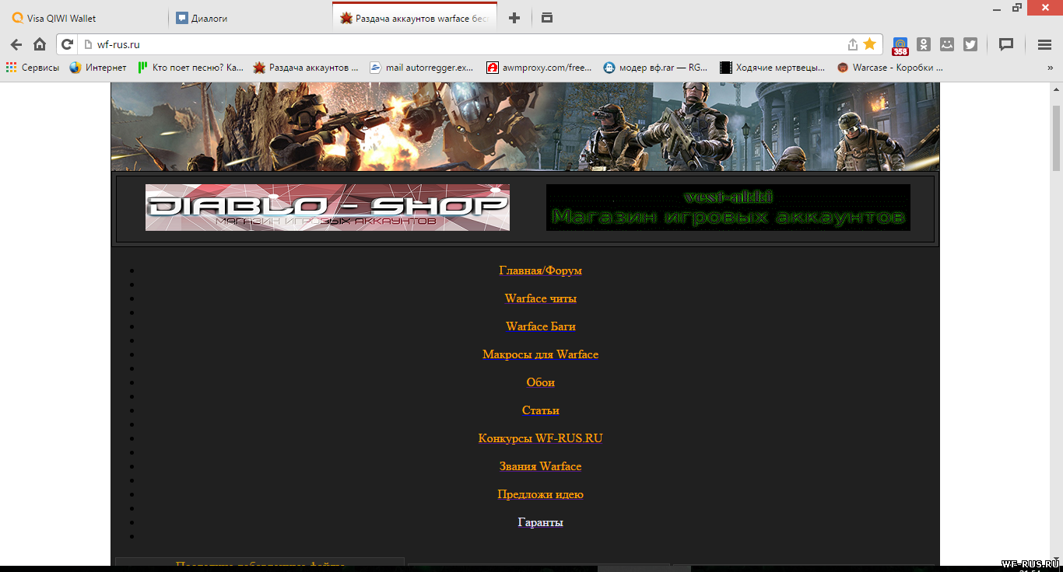
Task: Click the vesi-akki Магазин игровых аккаунтов banner
Action: click(x=728, y=208)
